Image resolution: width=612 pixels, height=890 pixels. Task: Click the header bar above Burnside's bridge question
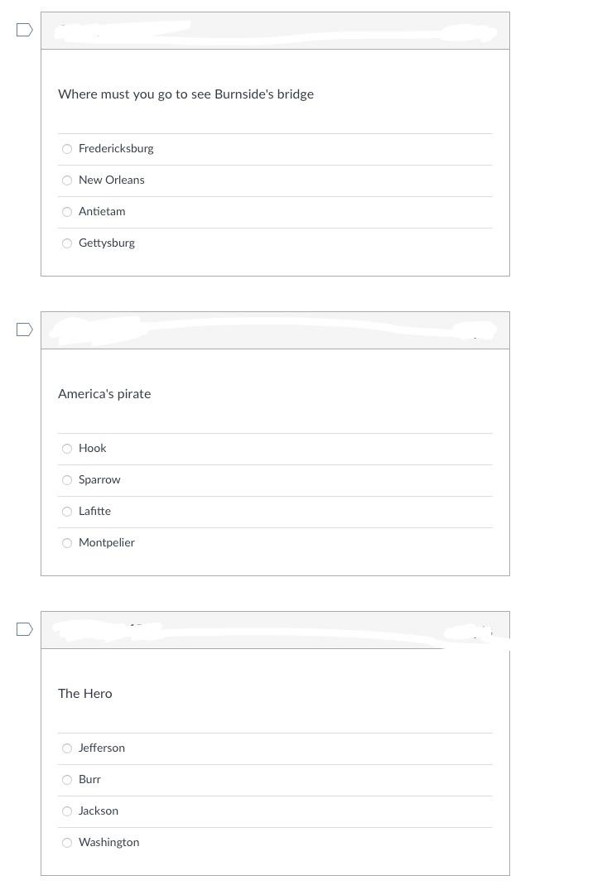click(275, 31)
